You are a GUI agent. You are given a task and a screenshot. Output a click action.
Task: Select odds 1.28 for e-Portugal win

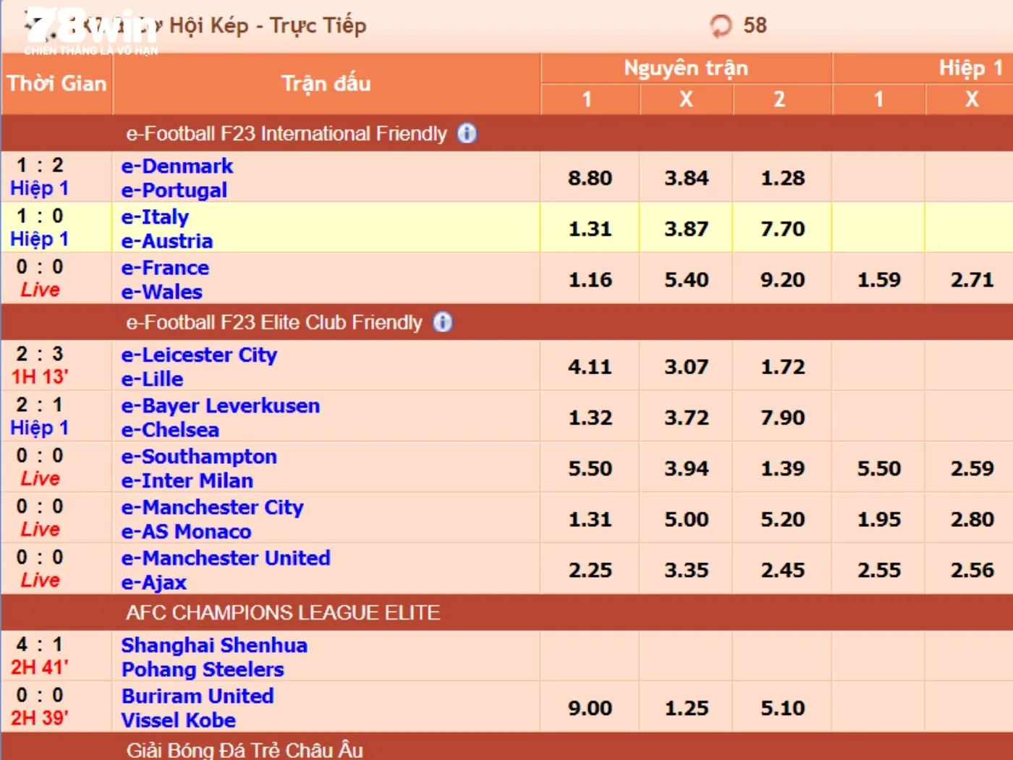tap(783, 177)
